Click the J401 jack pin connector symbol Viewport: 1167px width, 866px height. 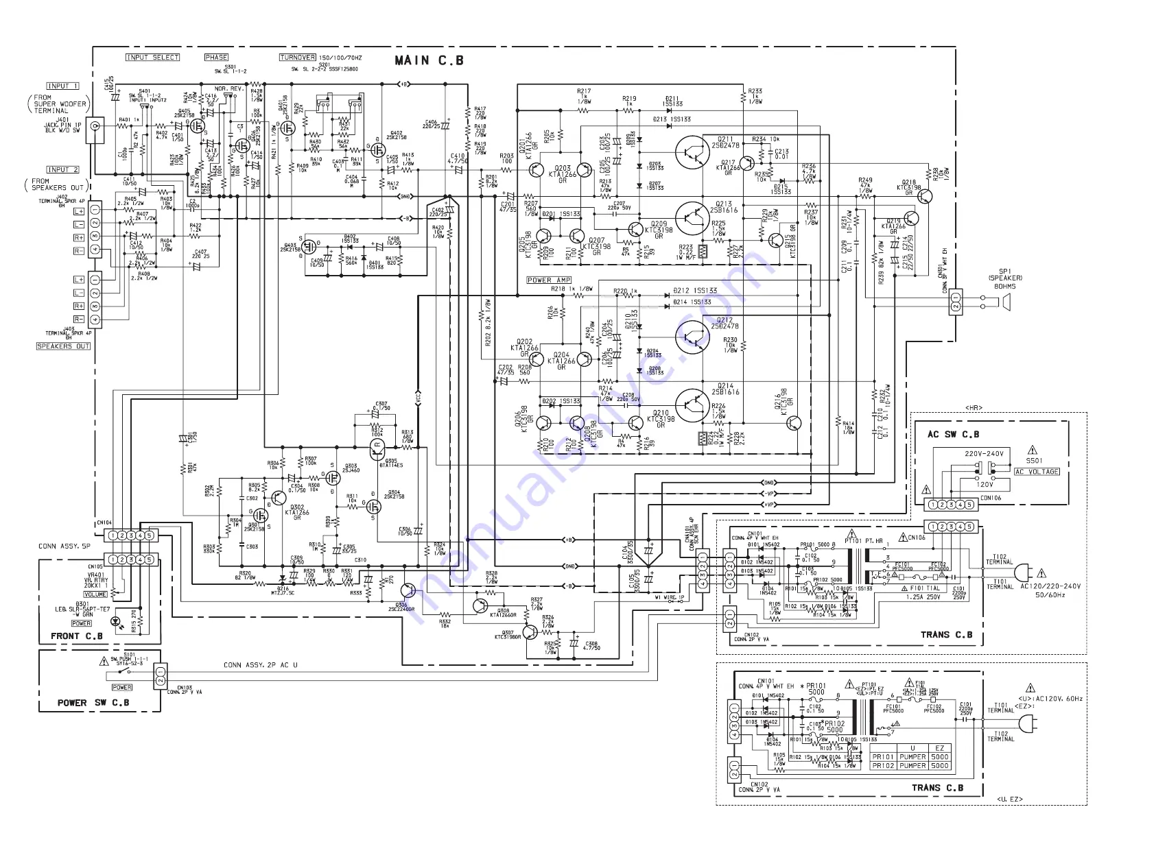(x=95, y=130)
